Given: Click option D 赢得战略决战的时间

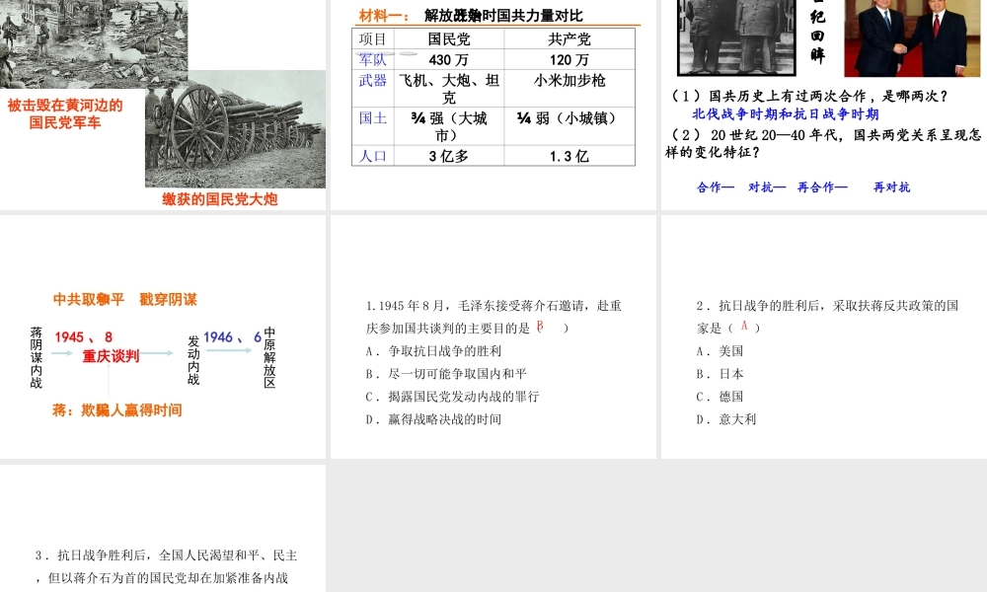Looking at the screenshot, I should click(x=433, y=419).
